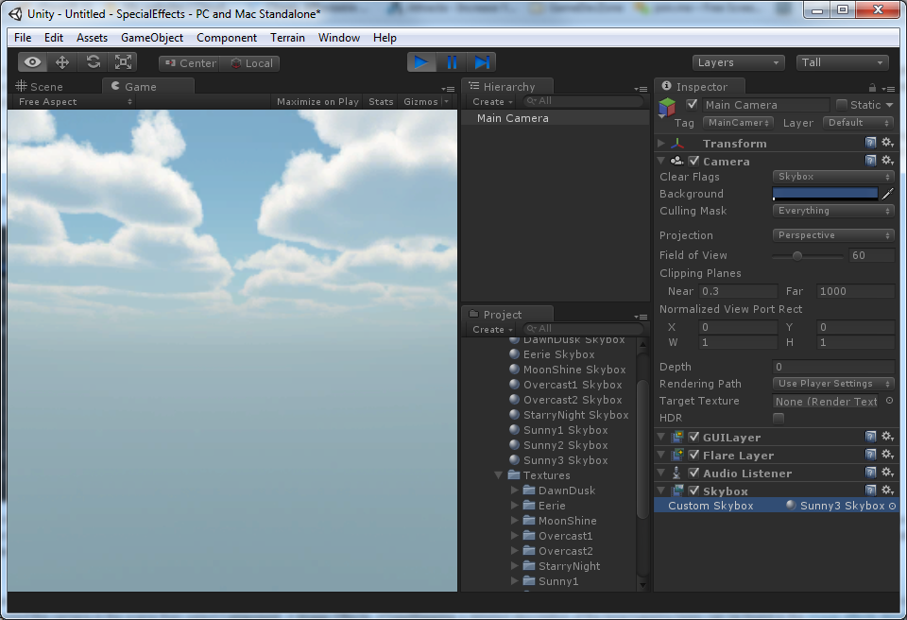Toggle the Static checkbox
This screenshot has height=620, width=907.
(x=842, y=104)
